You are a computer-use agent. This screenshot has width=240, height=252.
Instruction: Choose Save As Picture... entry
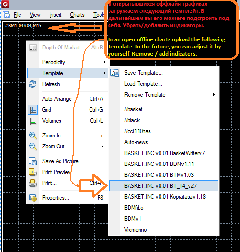point(68,161)
